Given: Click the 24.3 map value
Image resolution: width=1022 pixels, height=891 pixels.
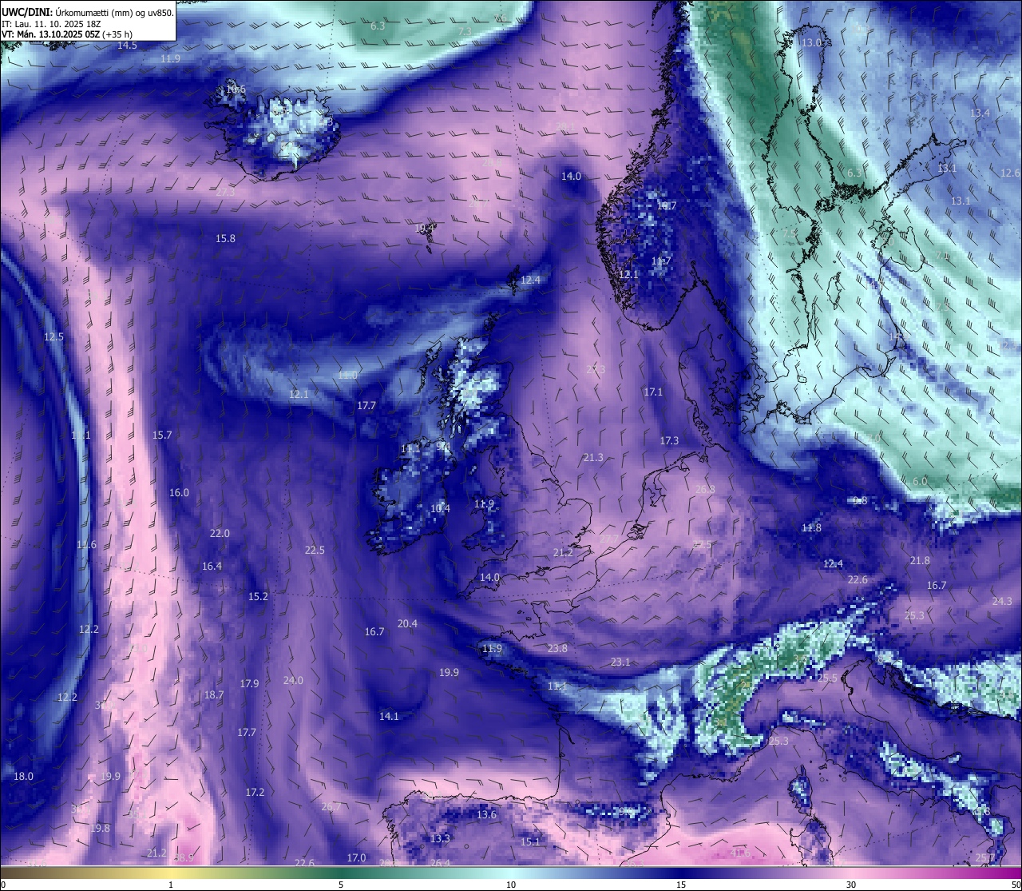Looking at the screenshot, I should (1002, 602).
